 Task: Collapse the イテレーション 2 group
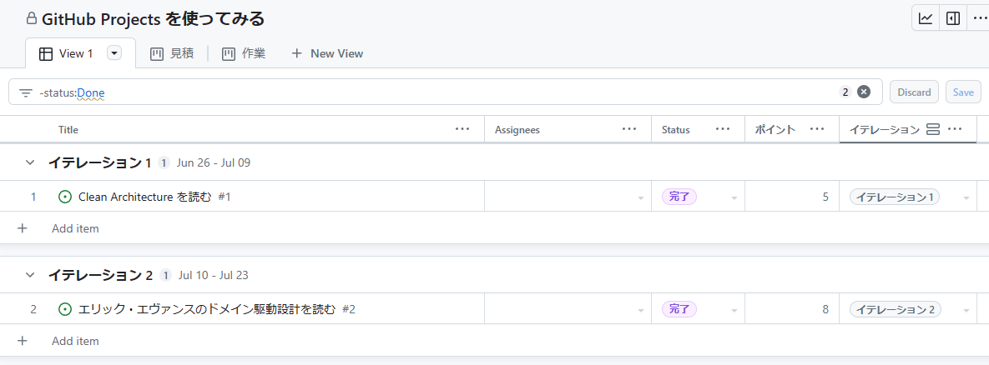30,275
